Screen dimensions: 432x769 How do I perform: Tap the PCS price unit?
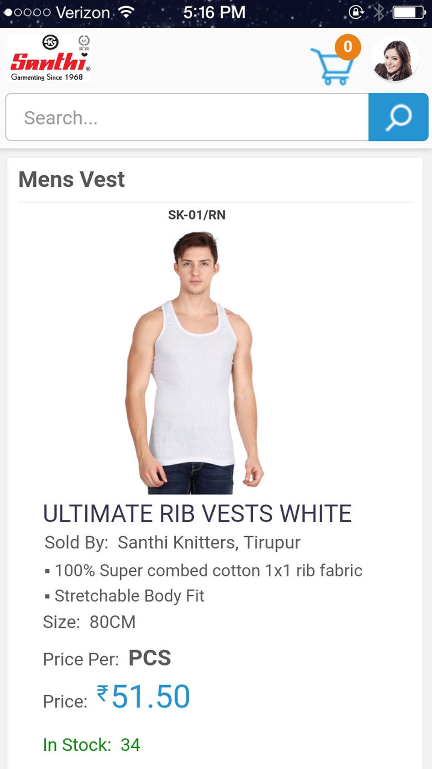click(149, 658)
